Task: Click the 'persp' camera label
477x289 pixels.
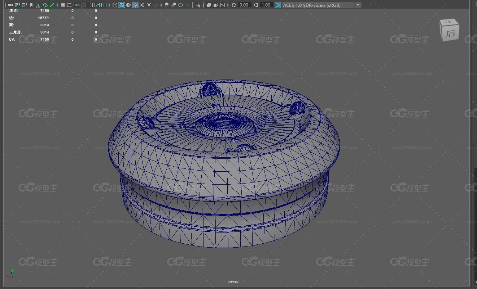Action: (x=233, y=281)
